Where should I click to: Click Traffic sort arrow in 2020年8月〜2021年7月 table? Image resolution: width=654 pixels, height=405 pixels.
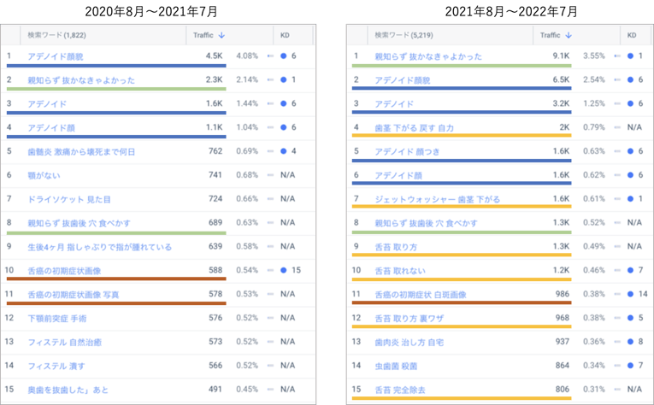pyautogui.click(x=221, y=35)
